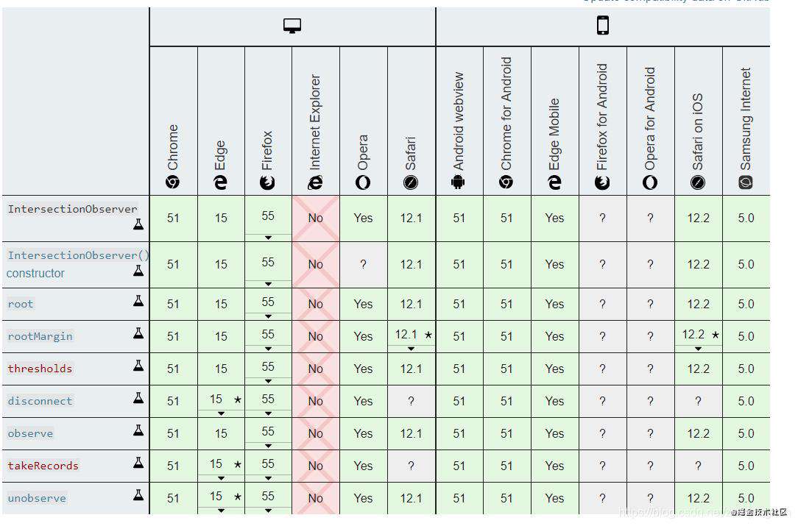Viewport: 798px width, 526px height.
Task: Click the Android webview robot icon
Action: (x=458, y=182)
